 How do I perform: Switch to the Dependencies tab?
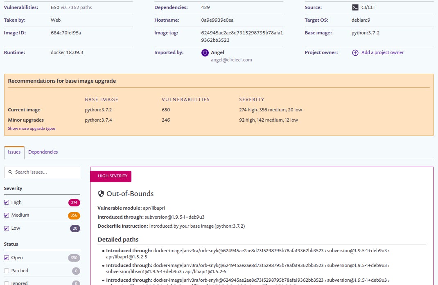[x=43, y=152]
